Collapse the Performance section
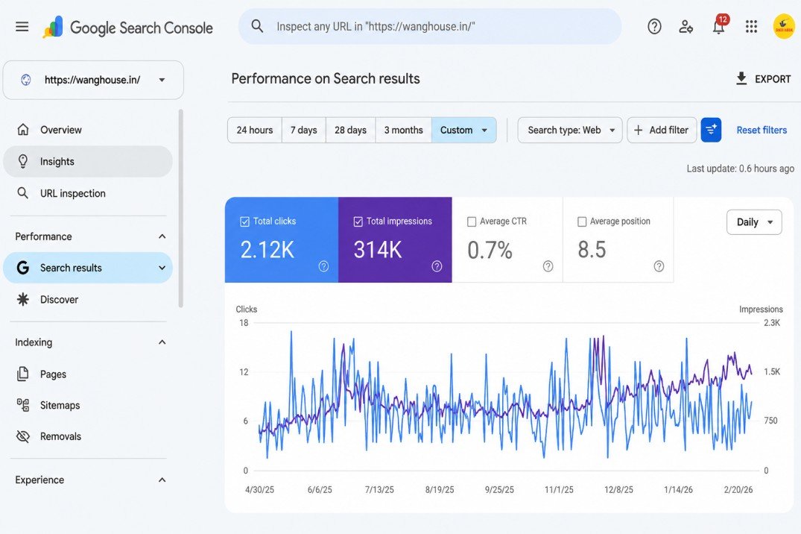The width and height of the screenshot is (801, 534). click(x=162, y=236)
